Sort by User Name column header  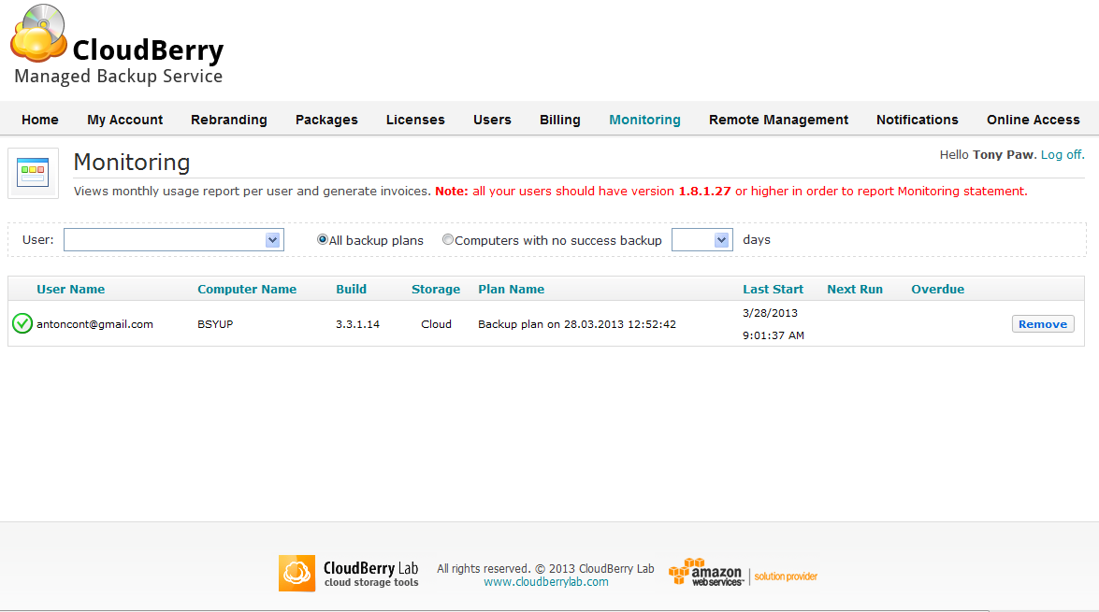click(70, 290)
